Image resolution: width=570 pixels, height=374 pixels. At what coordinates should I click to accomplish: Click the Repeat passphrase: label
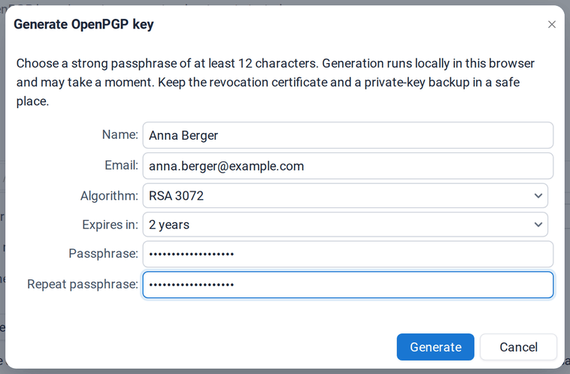[83, 285]
